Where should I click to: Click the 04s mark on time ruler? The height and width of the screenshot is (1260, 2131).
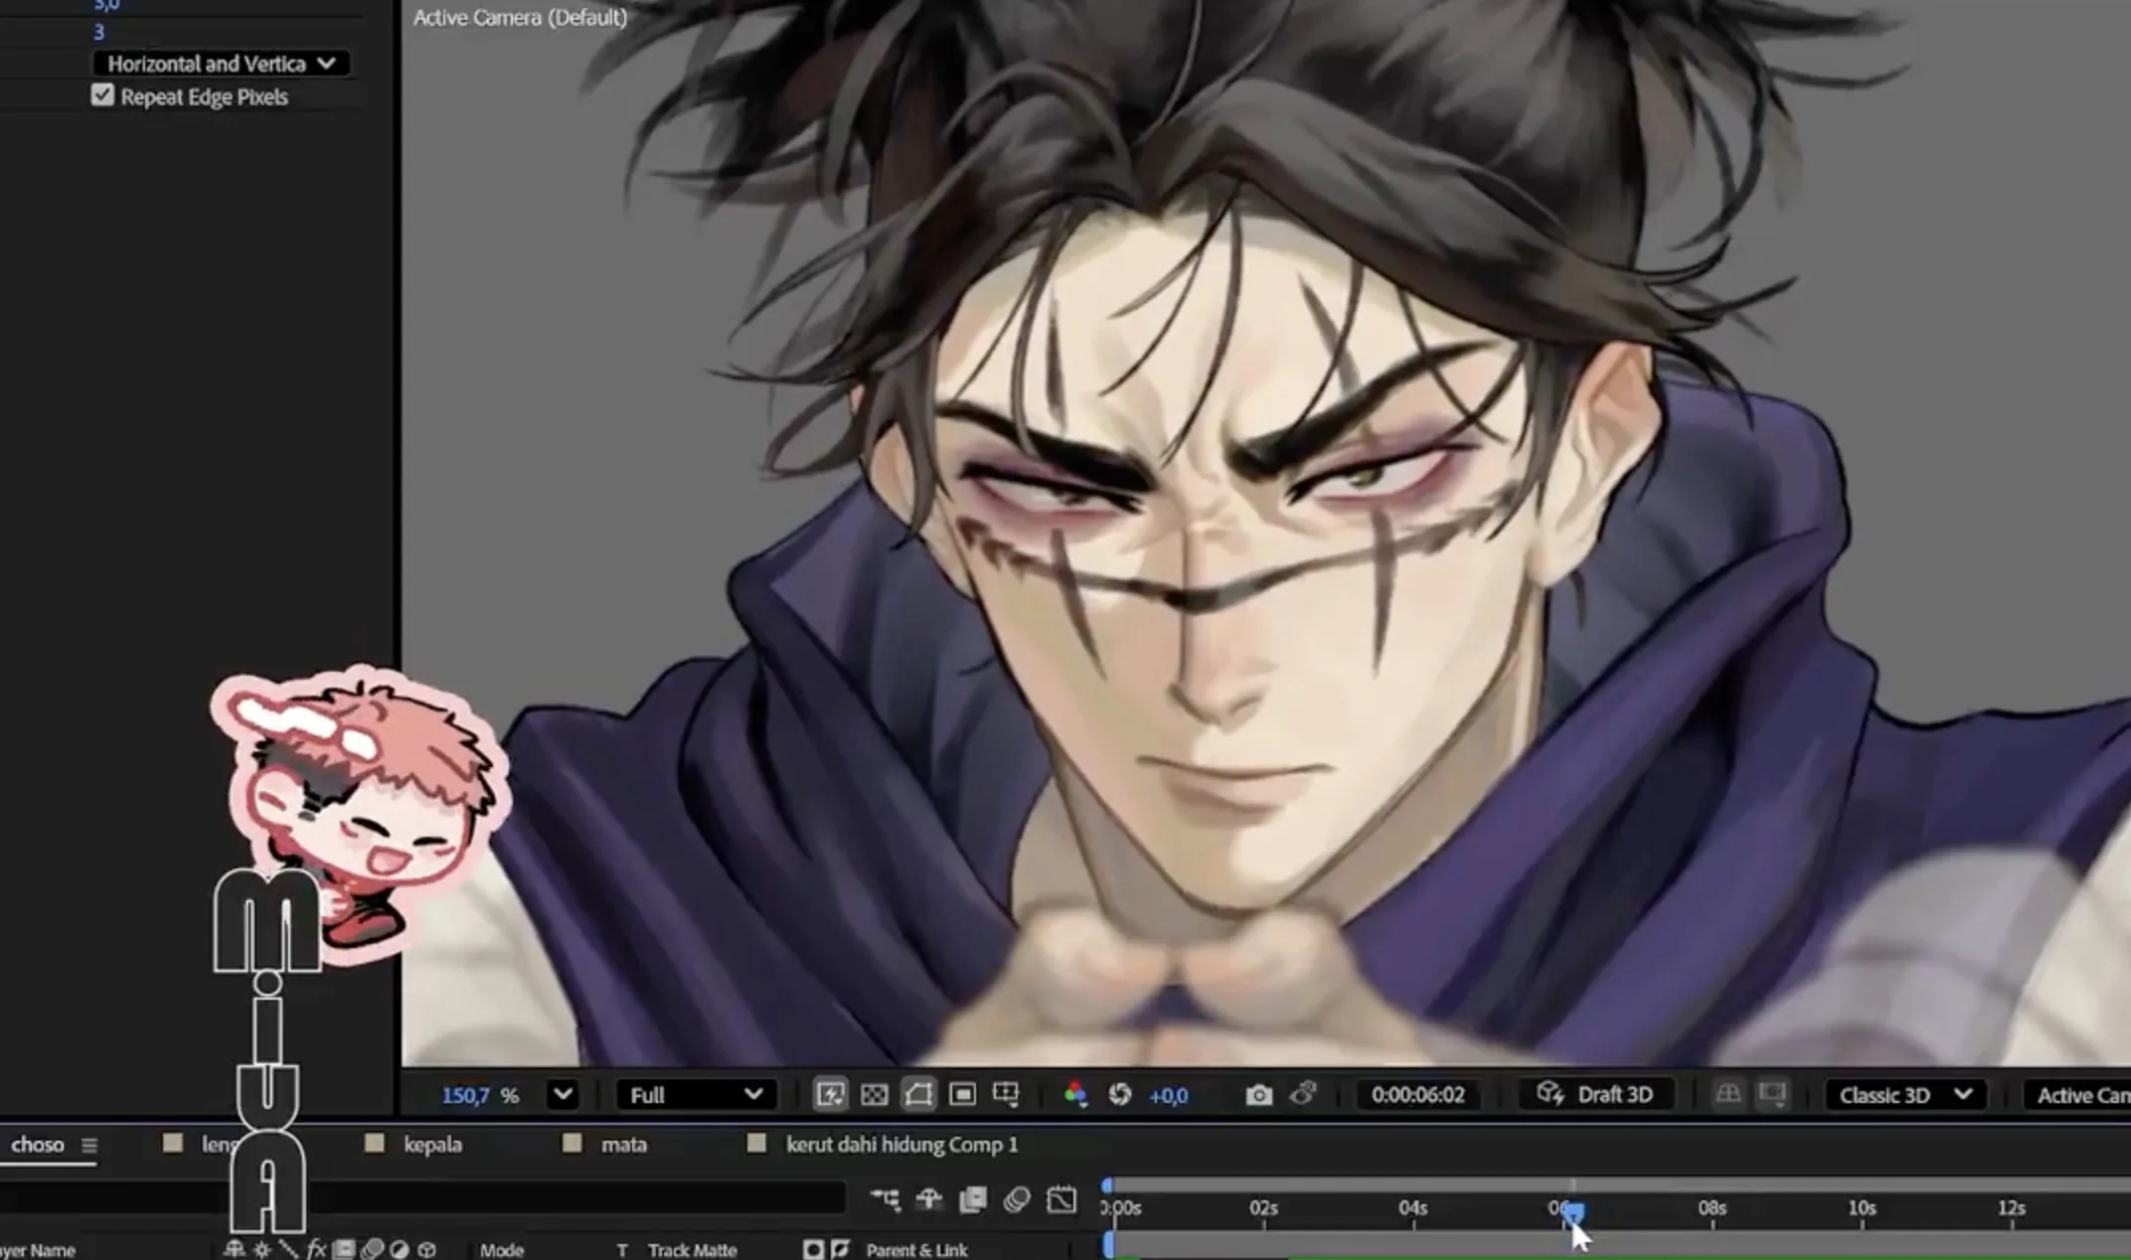[x=1413, y=1208]
